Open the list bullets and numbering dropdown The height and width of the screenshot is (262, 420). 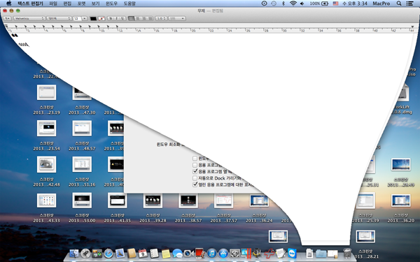point(177,18)
